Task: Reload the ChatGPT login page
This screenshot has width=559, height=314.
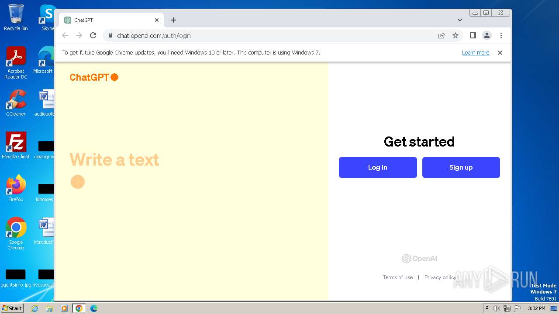Action: (93, 36)
